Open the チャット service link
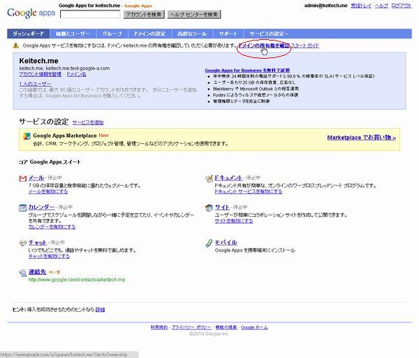Screen dimensions: 419x358 coord(38,243)
